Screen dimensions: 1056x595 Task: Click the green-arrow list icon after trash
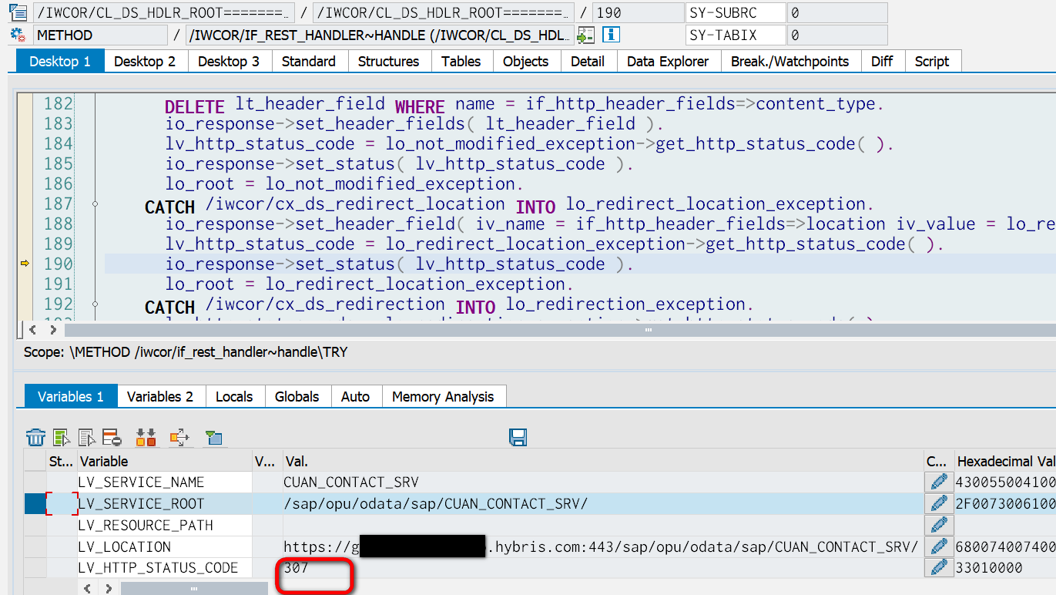(x=62, y=438)
